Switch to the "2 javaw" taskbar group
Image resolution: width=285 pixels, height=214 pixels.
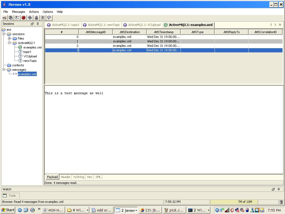click(126, 210)
